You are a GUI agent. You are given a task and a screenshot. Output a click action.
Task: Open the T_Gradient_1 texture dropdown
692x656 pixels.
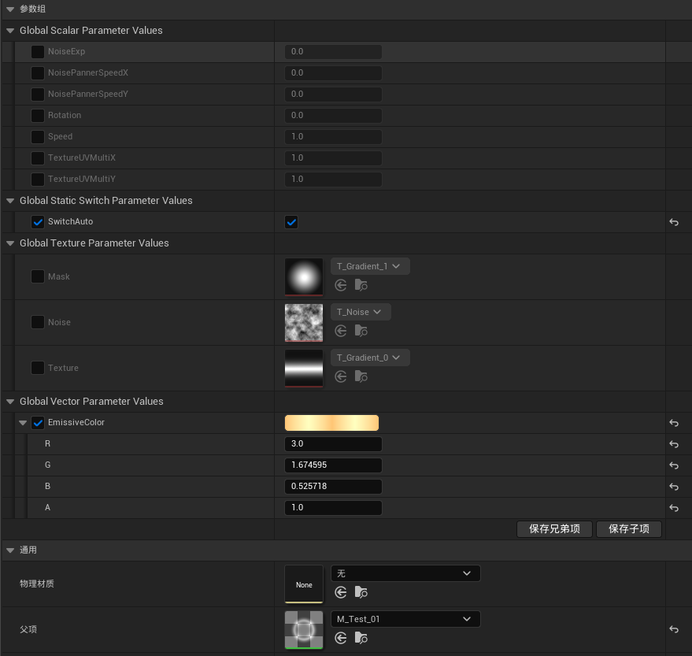click(x=369, y=266)
